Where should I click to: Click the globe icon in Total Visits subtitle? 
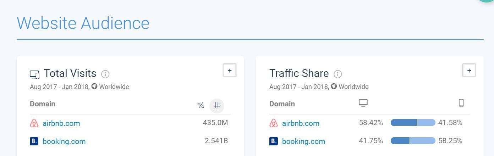tap(94, 86)
